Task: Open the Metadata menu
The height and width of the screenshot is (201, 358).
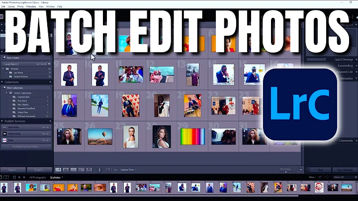Action: pyautogui.click(x=31, y=6)
